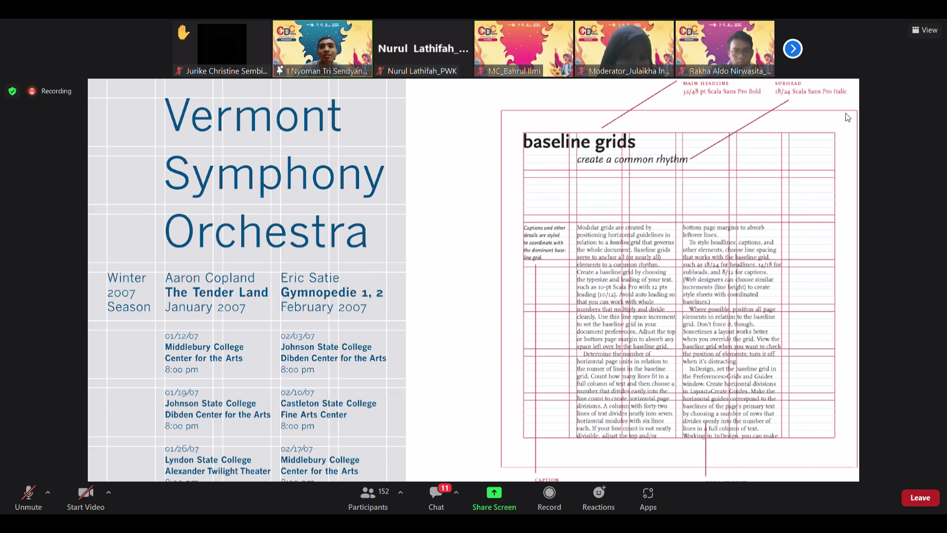Expand arrow next to Participants count
The height and width of the screenshot is (533, 947).
401,493
